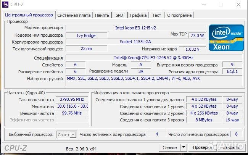Close the CPU-Z window with X

238,5
